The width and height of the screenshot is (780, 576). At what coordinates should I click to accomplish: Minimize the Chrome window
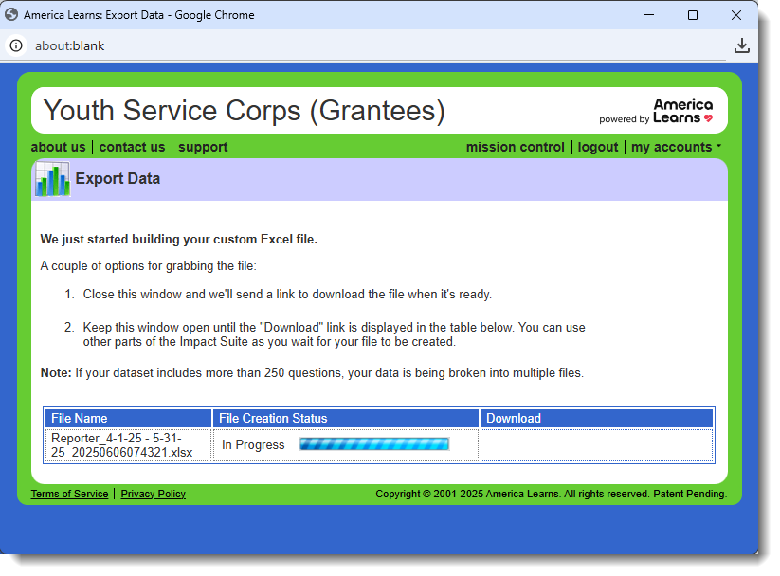(649, 15)
